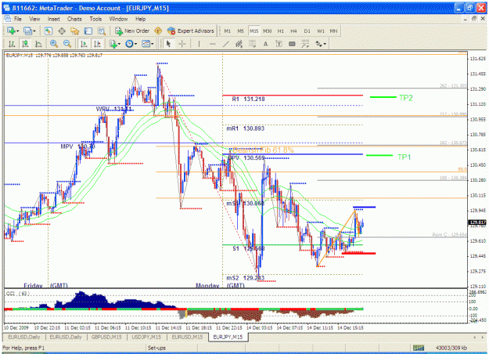Image resolution: width=489 pixels, height=354 pixels.
Task: Click the Arrows objects icon
Action: (x=318, y=44)
